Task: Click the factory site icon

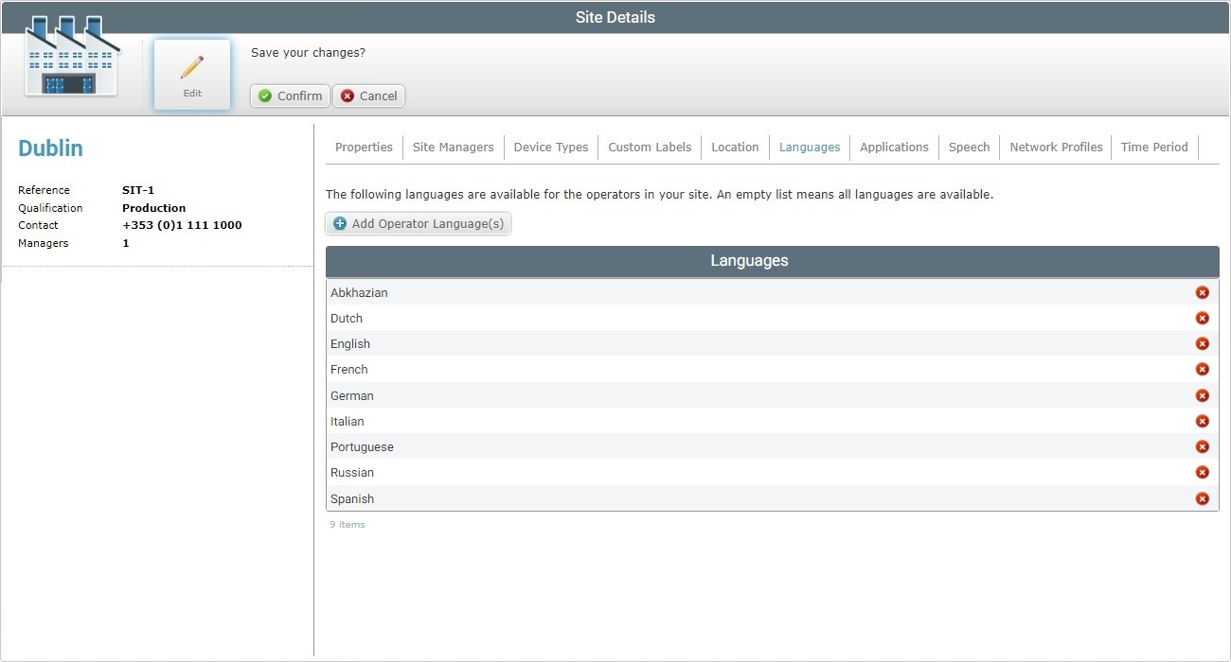Action: pos(68,57)
